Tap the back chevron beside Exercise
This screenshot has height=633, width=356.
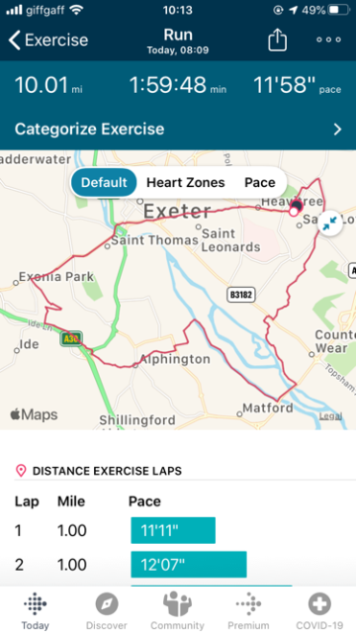pyautogui.click(x=15, y=40)
